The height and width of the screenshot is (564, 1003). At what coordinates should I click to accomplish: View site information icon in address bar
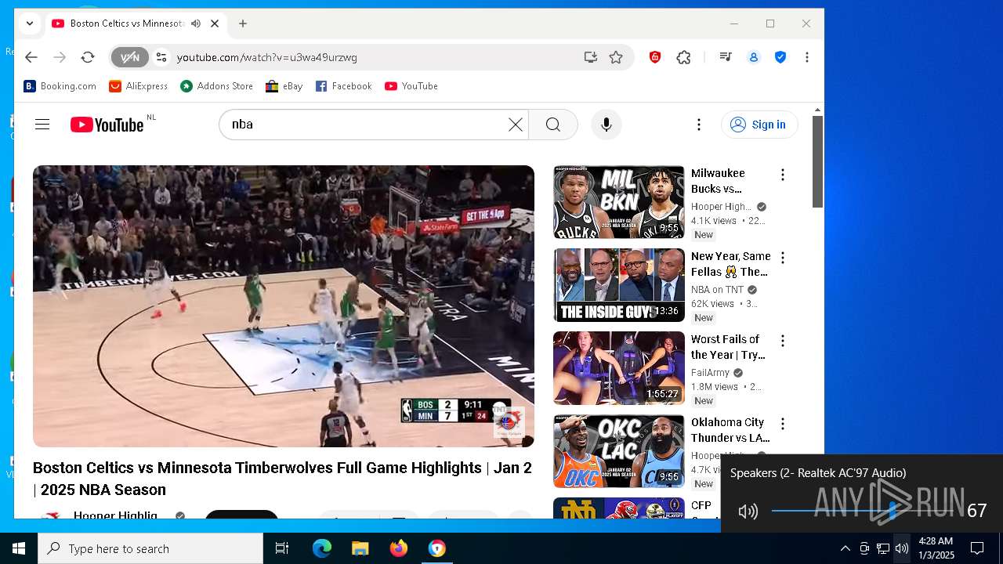pos(161,57)
